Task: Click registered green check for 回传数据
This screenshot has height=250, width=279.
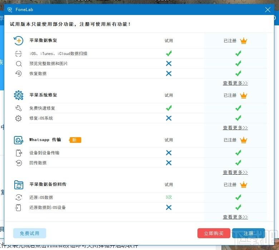Action: coord(238,162)
